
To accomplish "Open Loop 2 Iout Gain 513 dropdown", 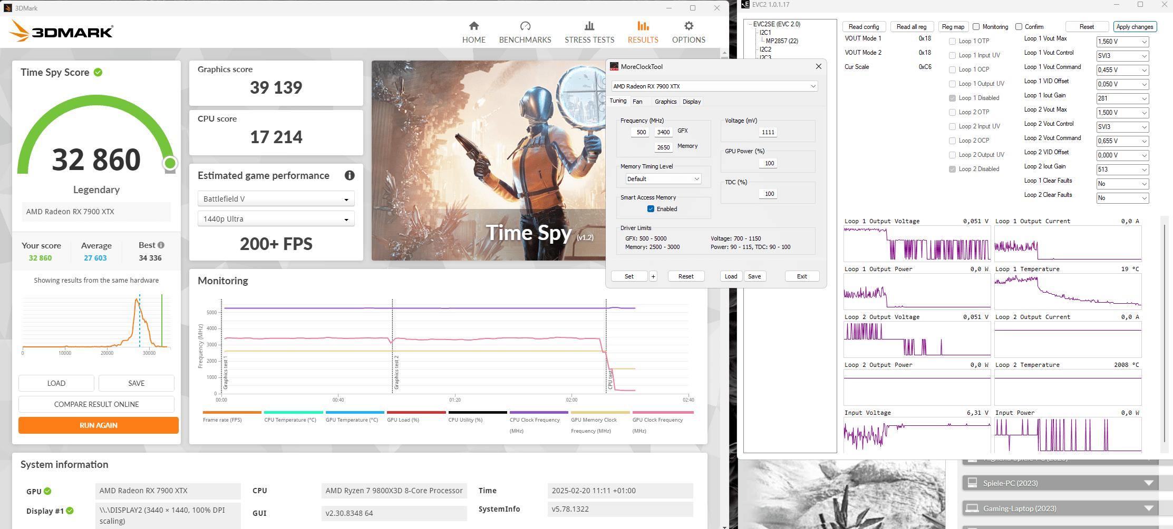I will 1122,169.
